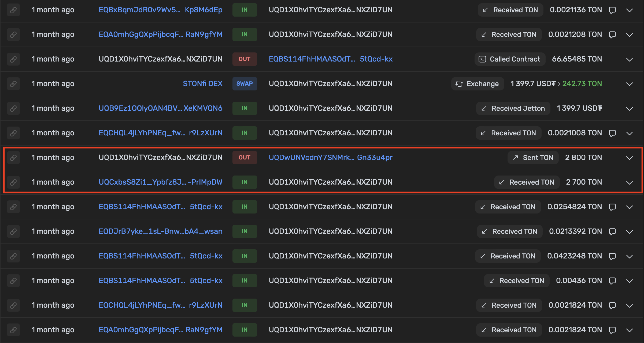This screenshot has height=343, width=644.
Task: Open the STONfi DEX link
Action: 203,84
